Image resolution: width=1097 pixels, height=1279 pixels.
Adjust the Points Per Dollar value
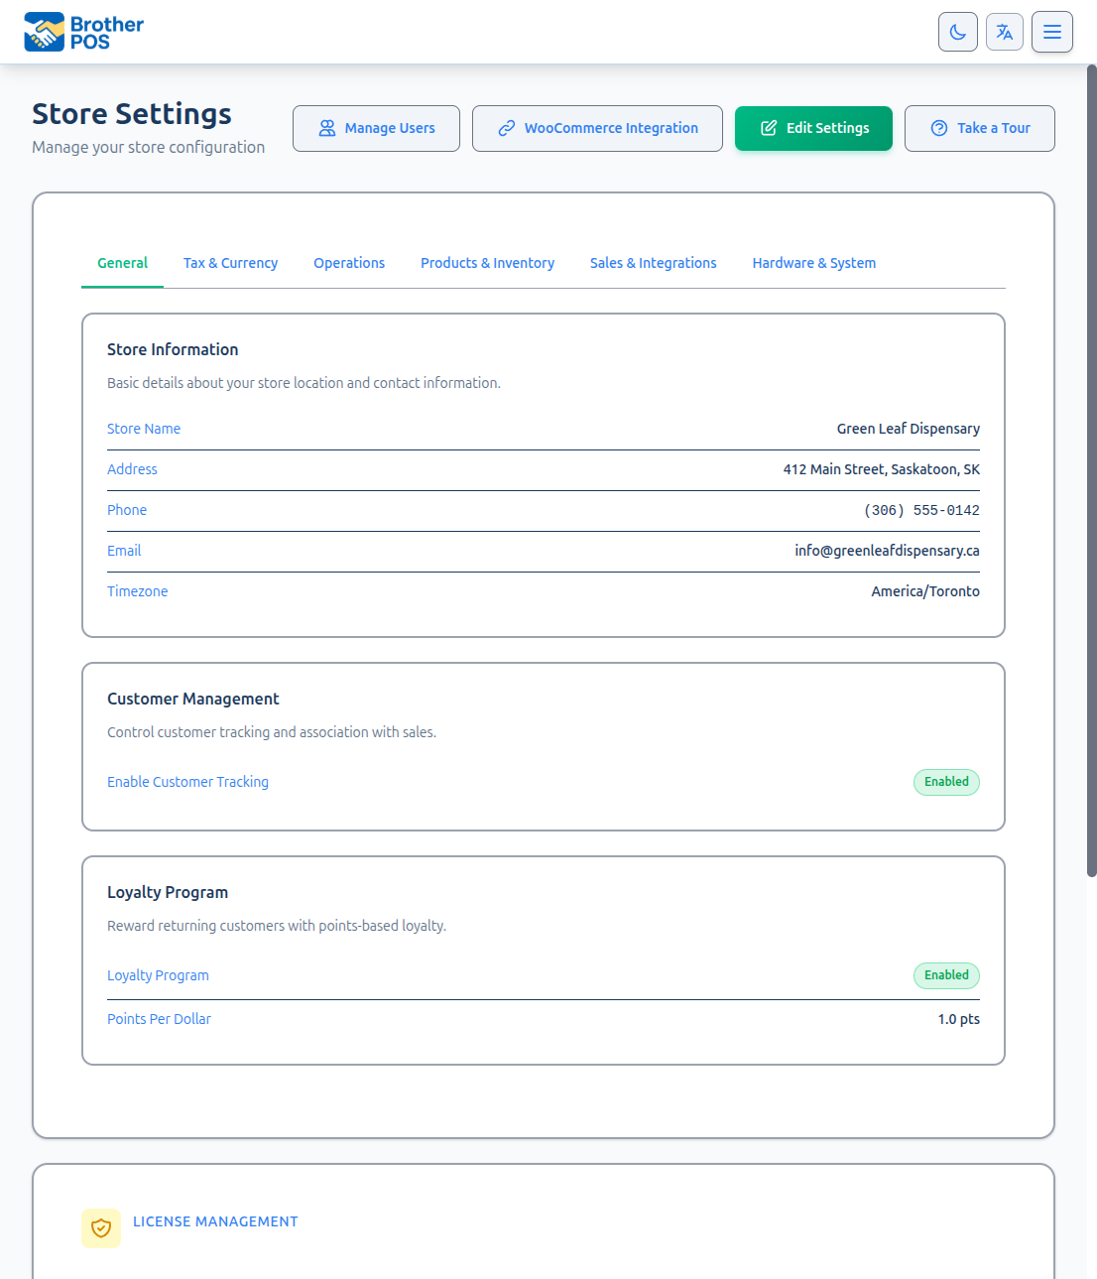957,1019
